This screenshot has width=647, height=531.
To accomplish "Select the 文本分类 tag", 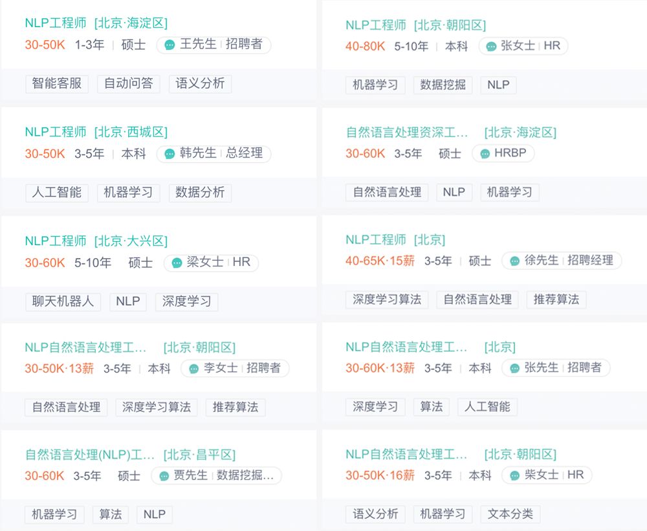I will point(510,514).
